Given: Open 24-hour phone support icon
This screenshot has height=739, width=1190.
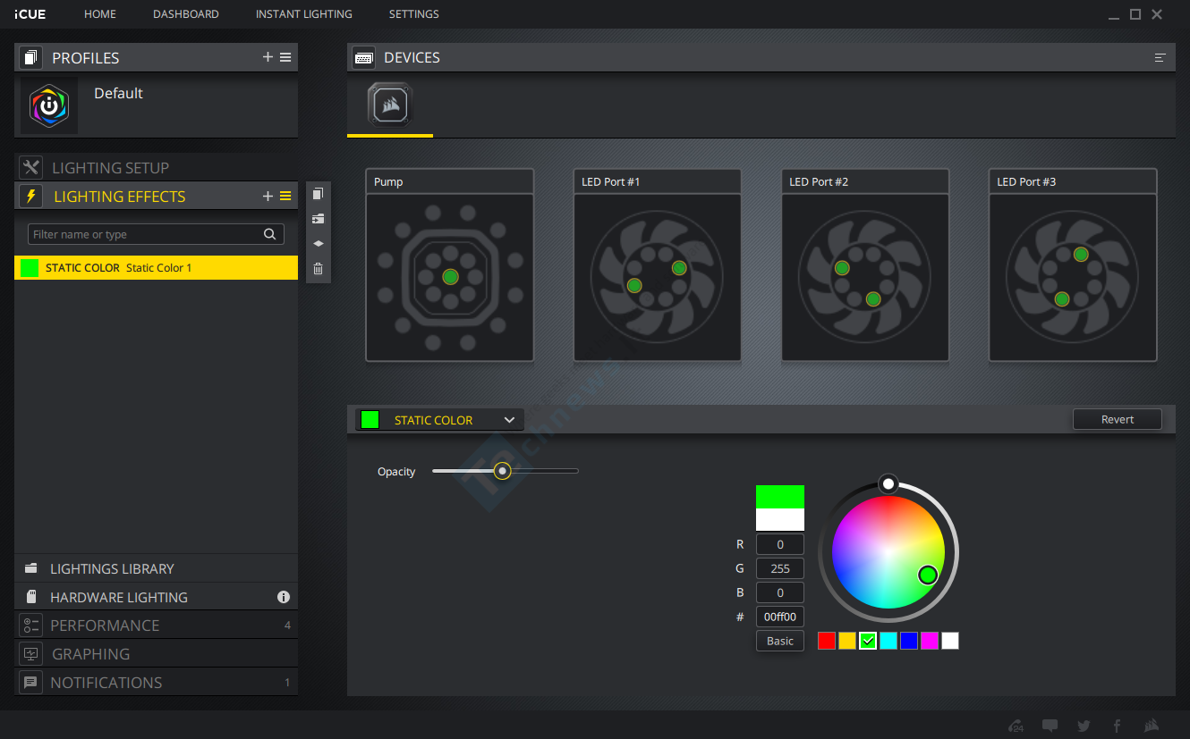Looking at the screenshot, I should coord(1016,726).
